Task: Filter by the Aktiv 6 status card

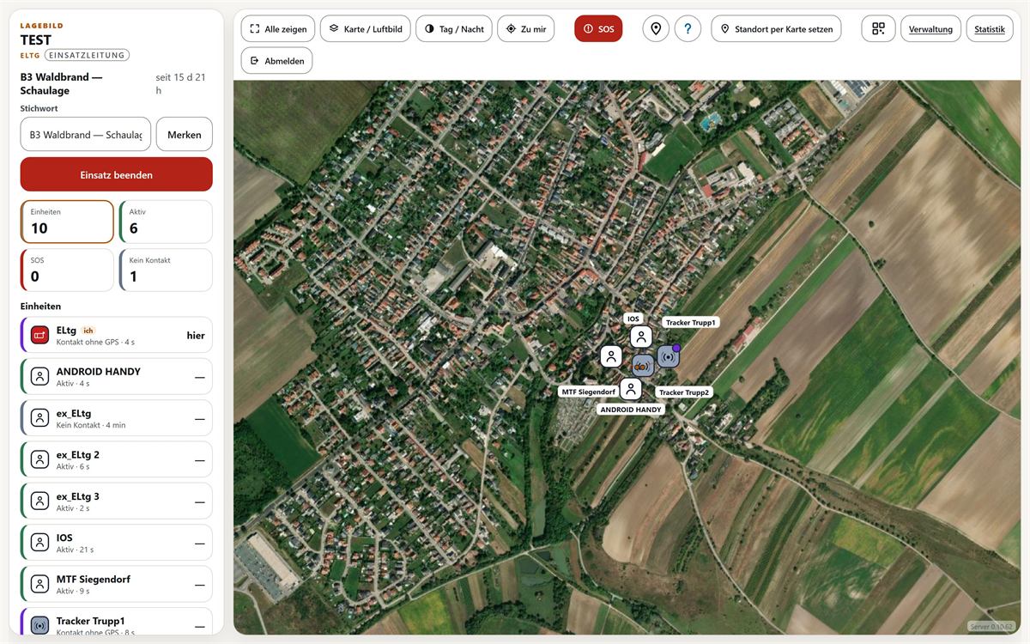Action: coord(166,222)
